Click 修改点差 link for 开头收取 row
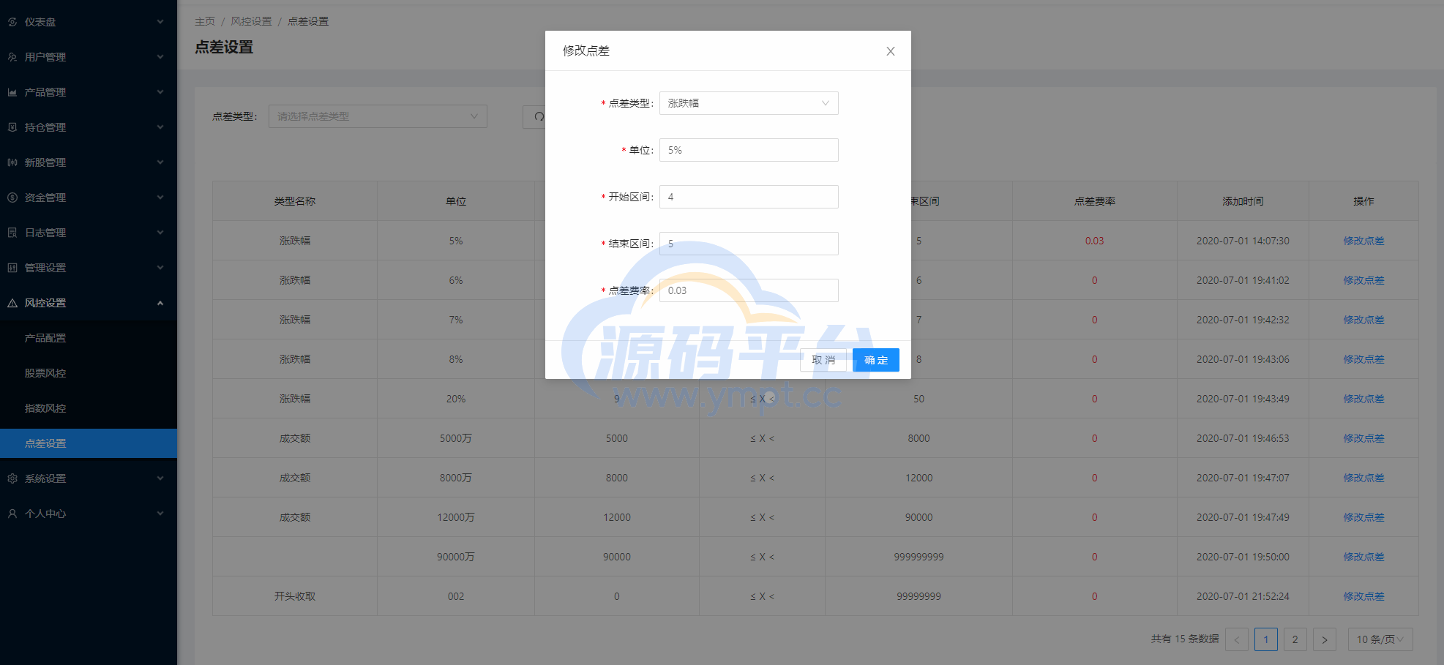 coord(1363,596)
